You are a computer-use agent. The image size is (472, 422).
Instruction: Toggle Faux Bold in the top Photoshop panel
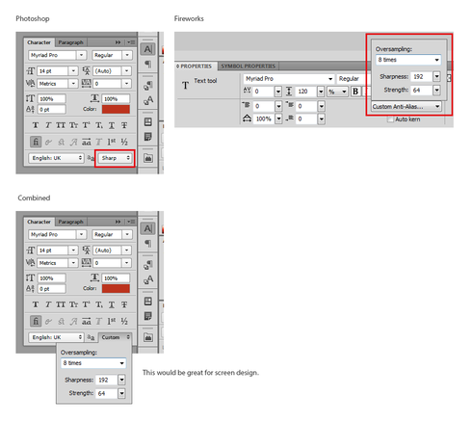36,125
